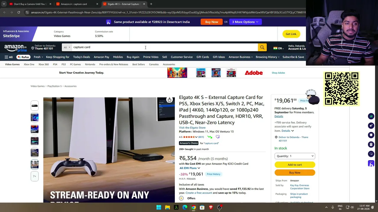The height and width of the screenshot is (212, 378).
Task: Click the delivery location pin icon in header
Action: pos(33,48)
